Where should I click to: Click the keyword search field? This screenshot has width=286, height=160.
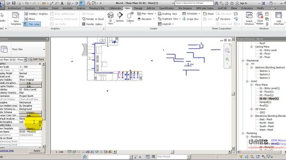coord(194,3)
